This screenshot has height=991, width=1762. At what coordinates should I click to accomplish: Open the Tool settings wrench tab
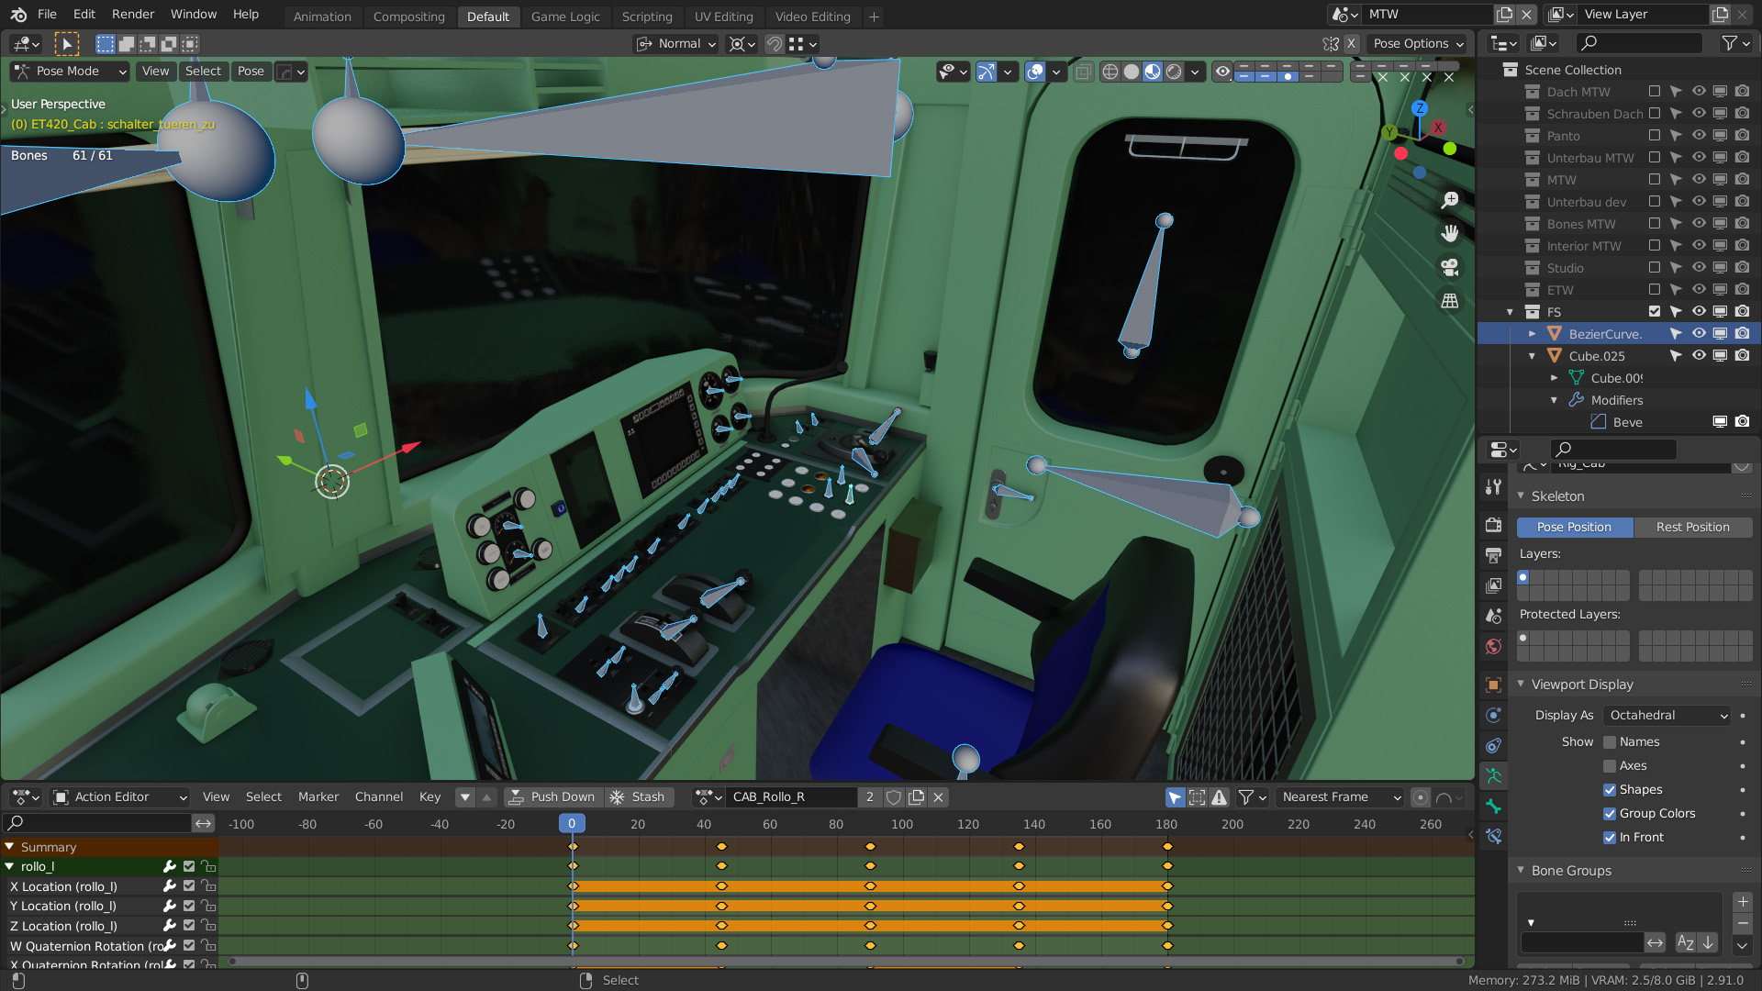tap(1493, 487)
